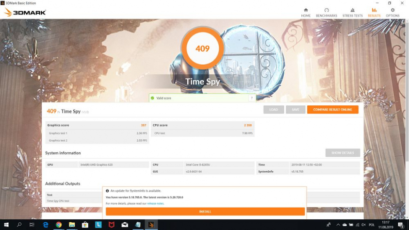Viewport: 409px width, 230px height.
Task: Open Windows search from taskbar
Action: [19, 225]
